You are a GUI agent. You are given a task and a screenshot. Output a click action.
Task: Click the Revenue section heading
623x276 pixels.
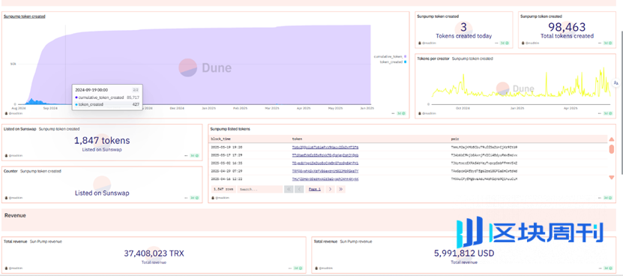coord(15,215)
